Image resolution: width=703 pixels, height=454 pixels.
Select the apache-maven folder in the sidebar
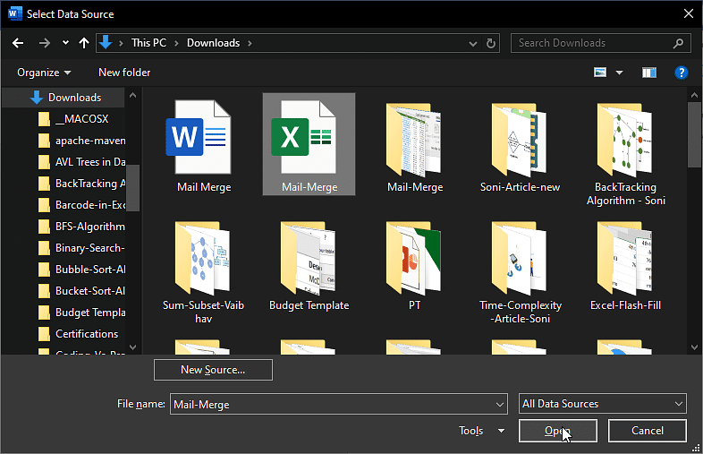(81, 141)
